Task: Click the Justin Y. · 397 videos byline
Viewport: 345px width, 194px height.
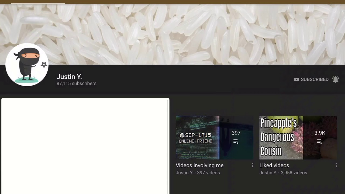Action: click(198, 173)
